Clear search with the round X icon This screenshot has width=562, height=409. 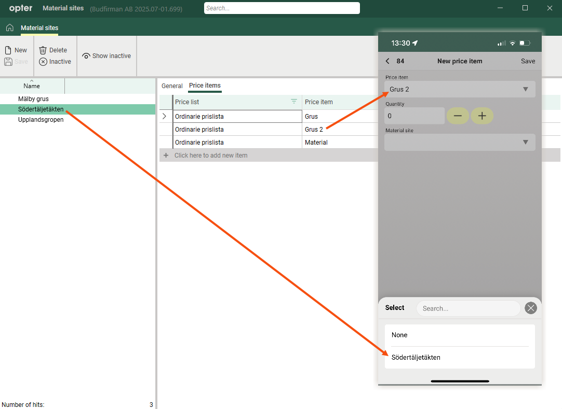530,308
